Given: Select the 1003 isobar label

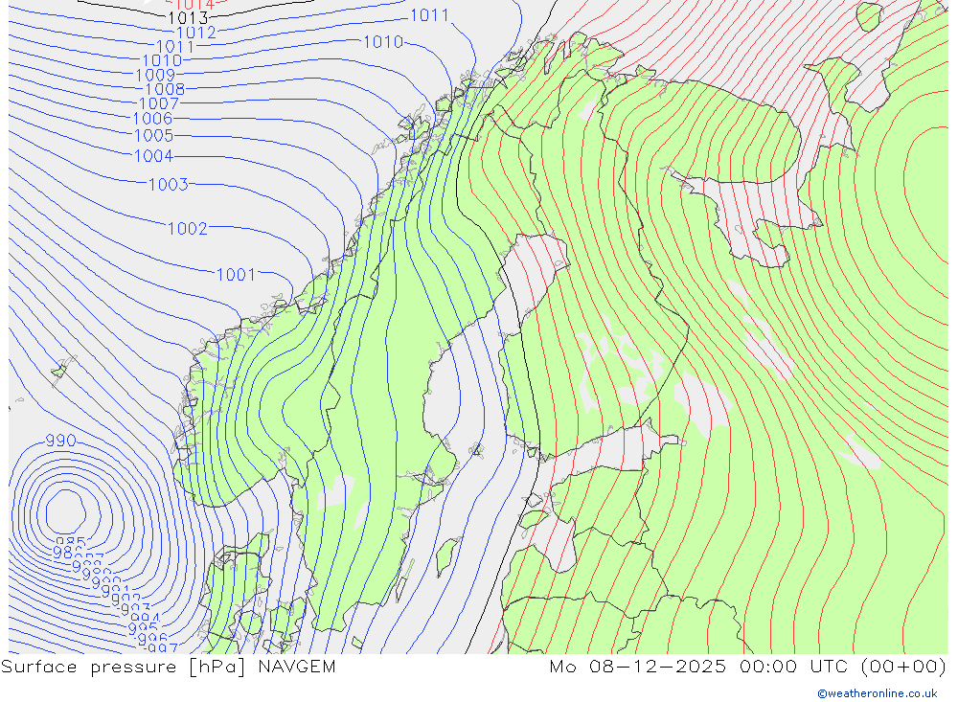Looking at the screenshot, I should (169, 185).
